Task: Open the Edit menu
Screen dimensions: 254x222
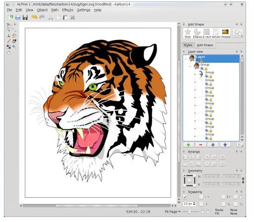Action: coord(19,10)
